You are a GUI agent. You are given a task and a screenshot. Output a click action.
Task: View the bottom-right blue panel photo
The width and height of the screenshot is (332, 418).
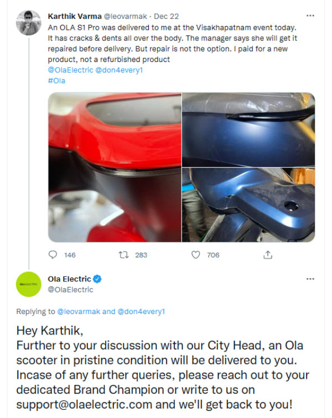click(x=248, y=205)
